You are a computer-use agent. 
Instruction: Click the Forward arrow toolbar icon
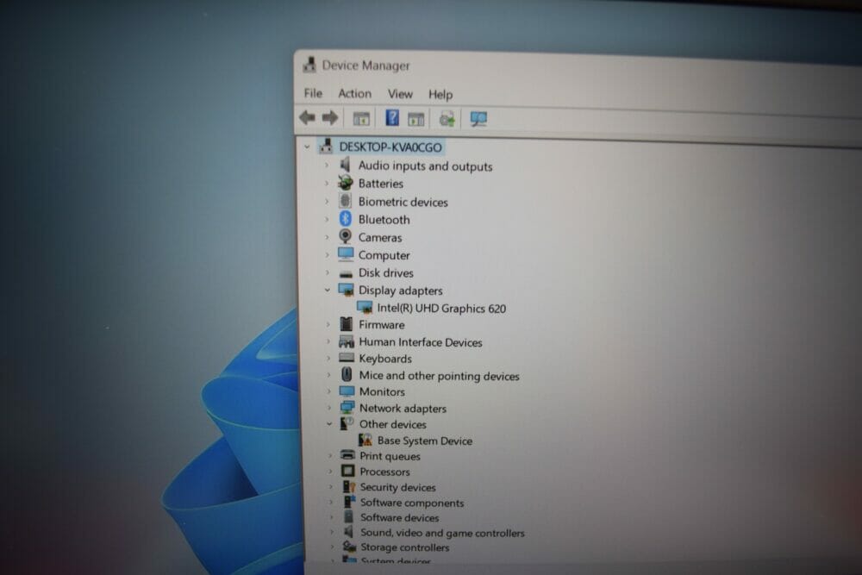click(330, 117)
